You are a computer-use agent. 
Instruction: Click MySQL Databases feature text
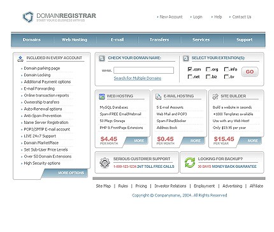pyautogui.click(x=114, y=107)
